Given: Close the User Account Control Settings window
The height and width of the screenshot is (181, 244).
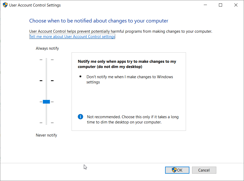Looking at the screenshot, I should point(236,5).
